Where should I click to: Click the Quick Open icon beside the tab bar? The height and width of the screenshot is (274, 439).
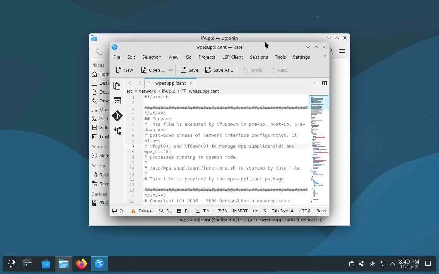tap(315, 83)
